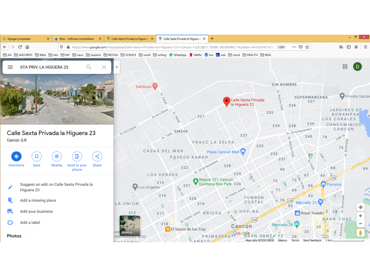Open the page actions three-dot menu
Screen dimensions: 370x277
(294, 47)
